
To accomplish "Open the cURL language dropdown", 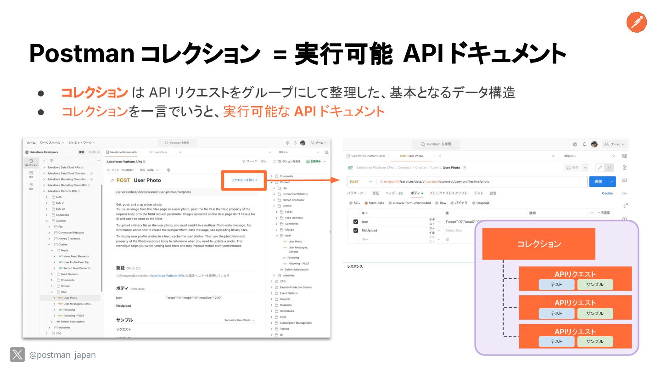I will tap(152, 170).
